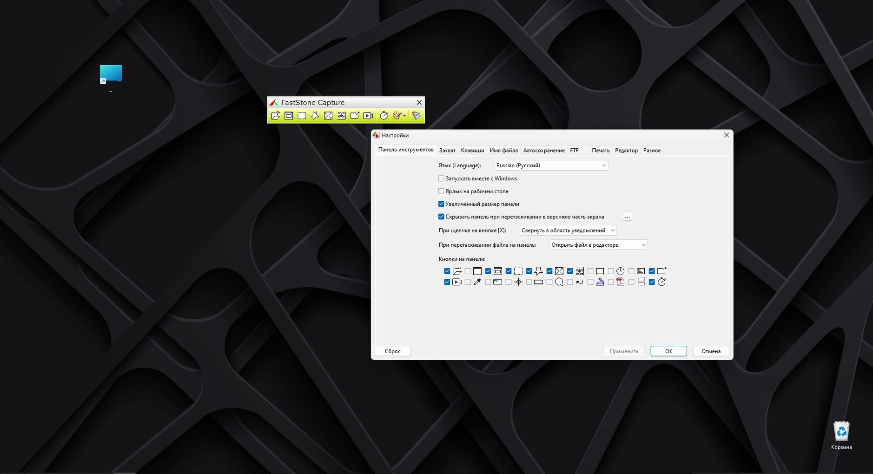The width and height of the screenshot is (873, 474).
Task: Click the repeat last capture arrow icon
Action: pos(580,282)
